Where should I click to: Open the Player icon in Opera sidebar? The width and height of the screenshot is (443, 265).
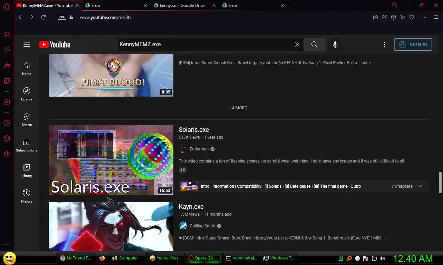7,102
